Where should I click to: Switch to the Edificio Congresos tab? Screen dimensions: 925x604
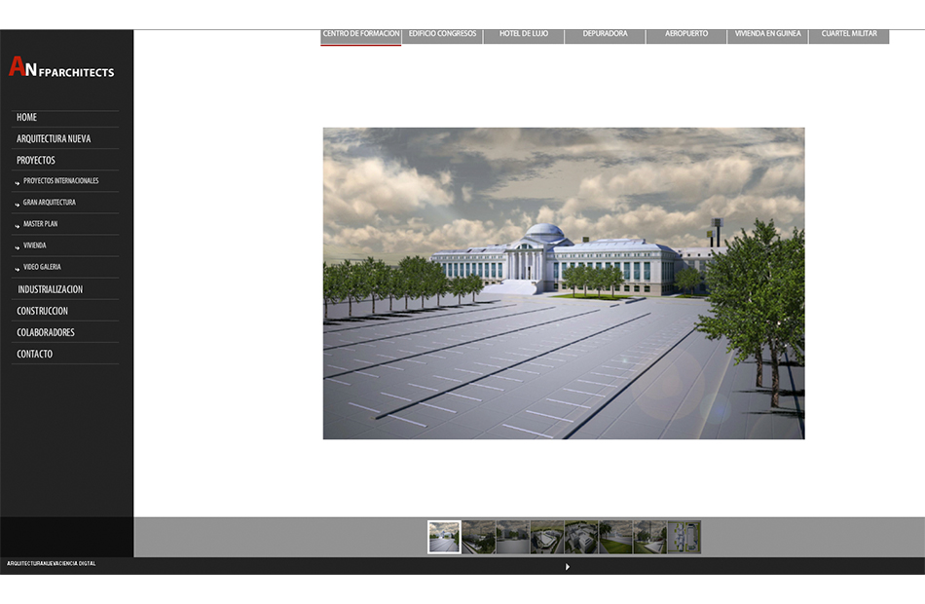[x=442, y=34]
